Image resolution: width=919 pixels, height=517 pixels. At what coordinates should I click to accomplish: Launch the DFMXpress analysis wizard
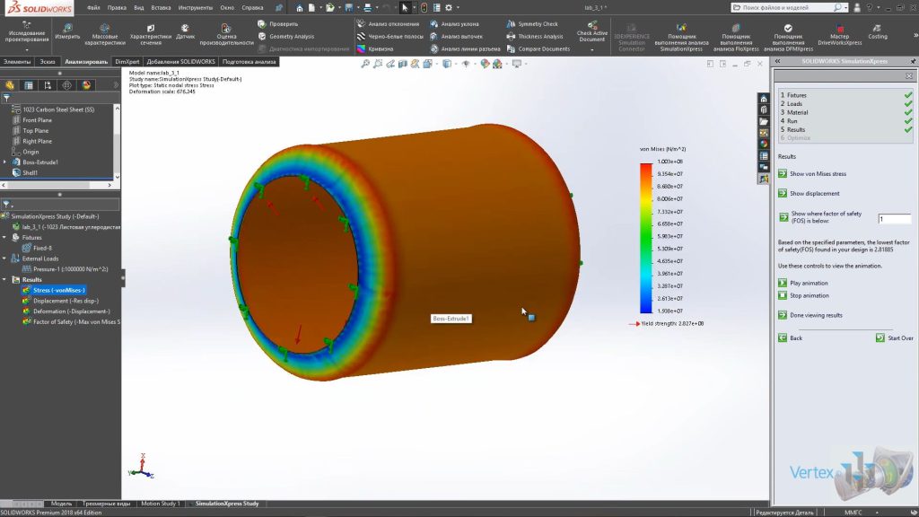788,36
